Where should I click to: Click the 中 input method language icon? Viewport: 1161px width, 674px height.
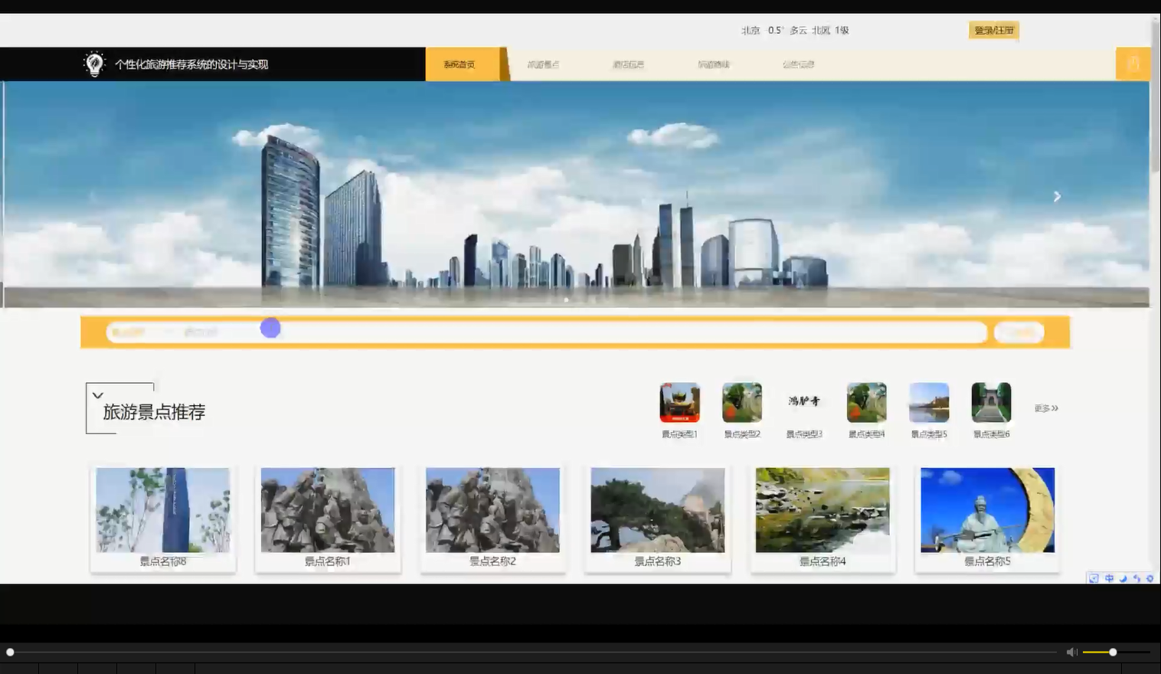pos(1109,578)
